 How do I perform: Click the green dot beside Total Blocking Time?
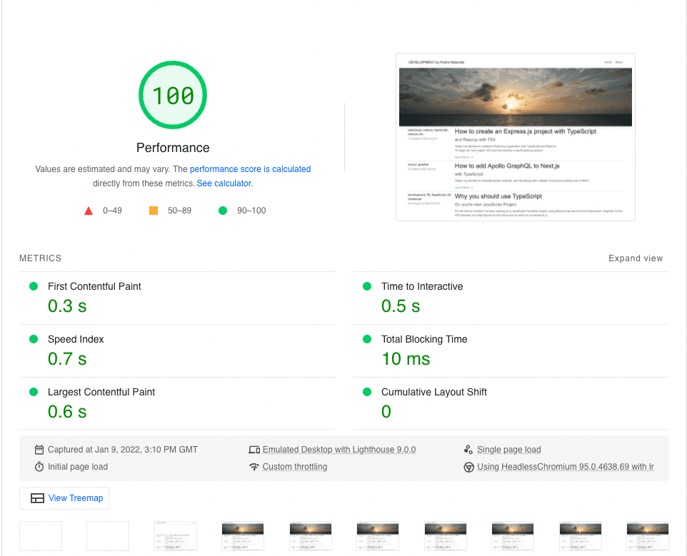367,339
